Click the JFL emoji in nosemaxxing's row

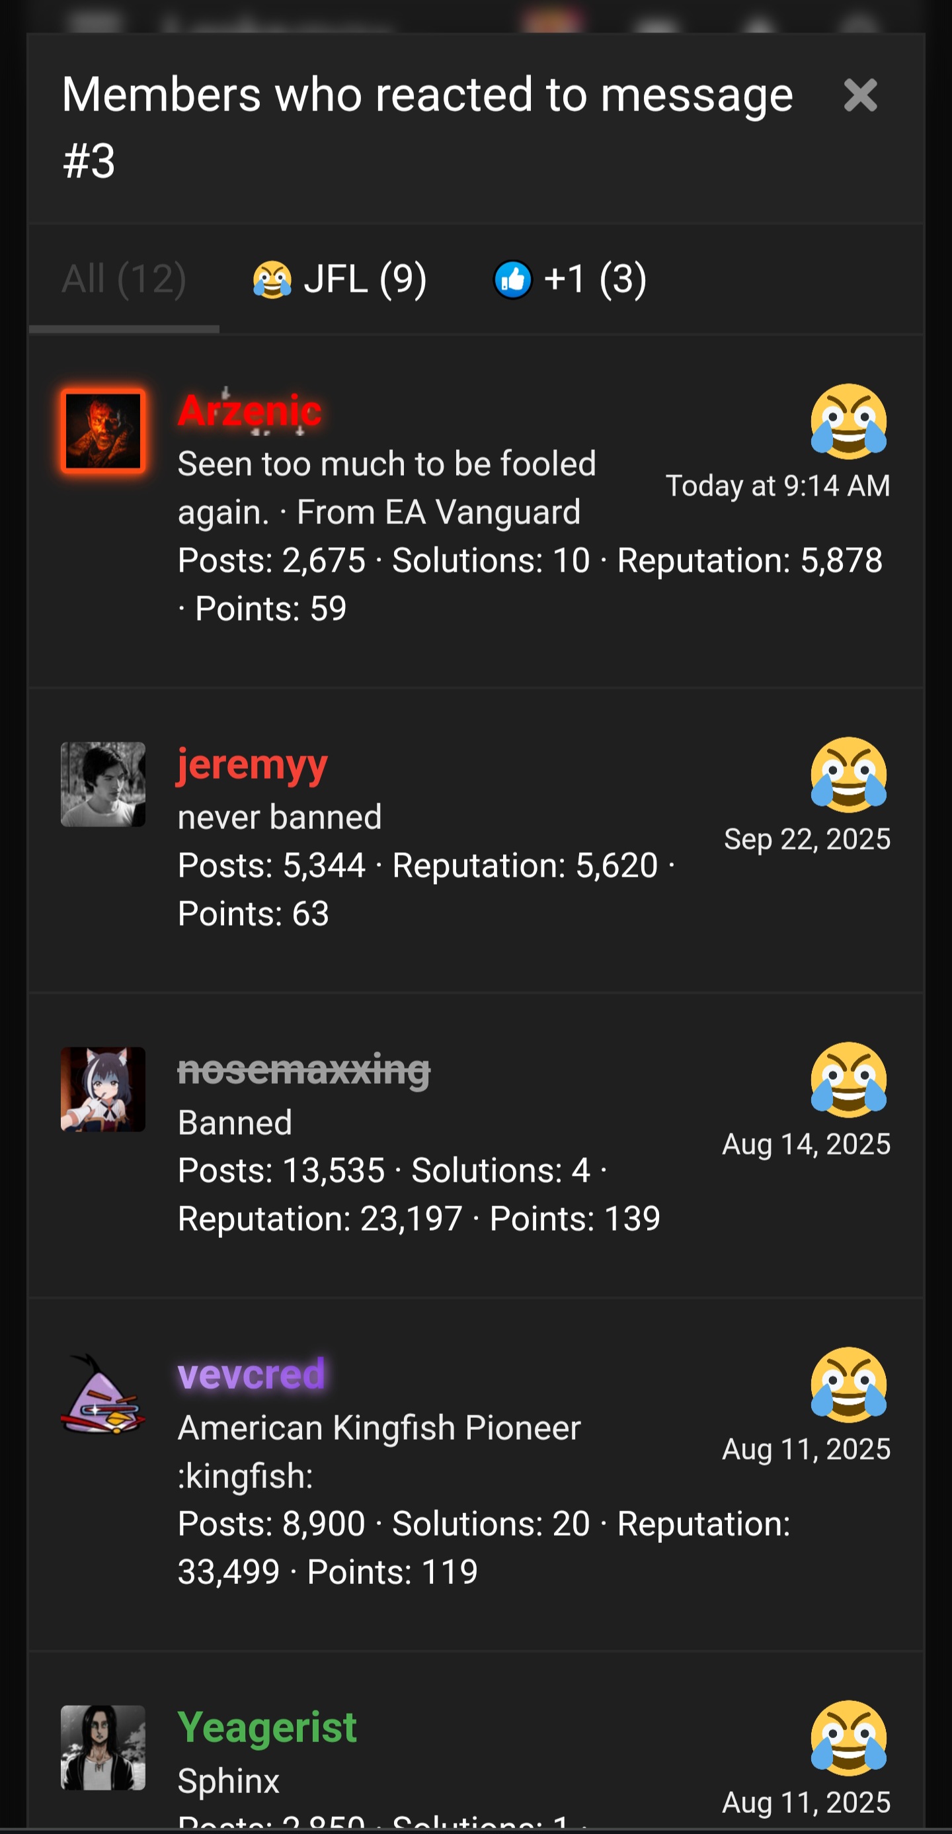pyautogui.click(x=848, y=1079)
